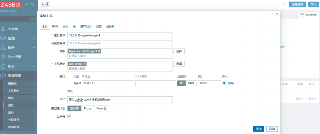Expand the 资产记录 menu
The height and width of the screenshot is (134, 320).
point(34,57)
